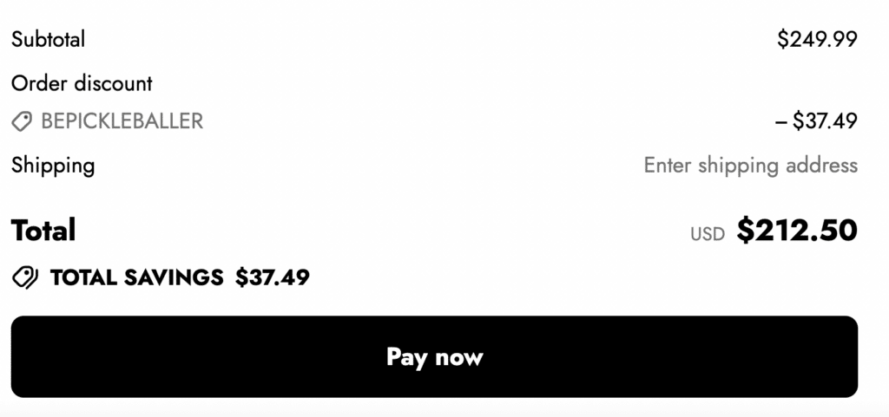Screen dimensions: 889x417
Task: Click the black savings tags icon below Total
Action: click(25, 277)
